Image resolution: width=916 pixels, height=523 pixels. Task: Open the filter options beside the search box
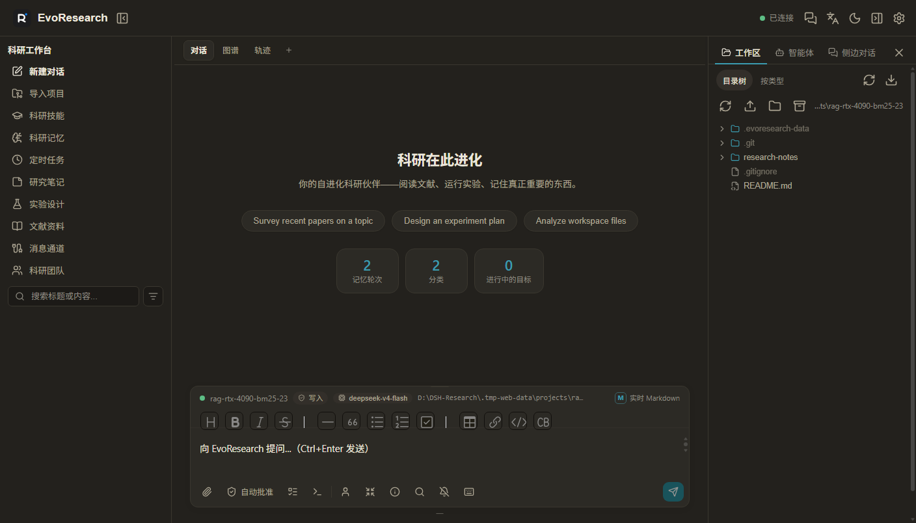click(x=153, y=296)
